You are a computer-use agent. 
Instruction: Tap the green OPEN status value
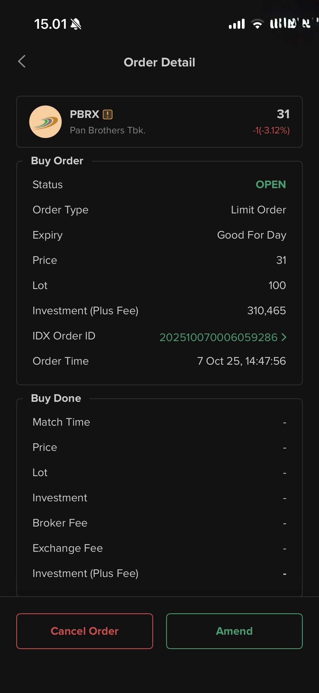tap(271, 185)
